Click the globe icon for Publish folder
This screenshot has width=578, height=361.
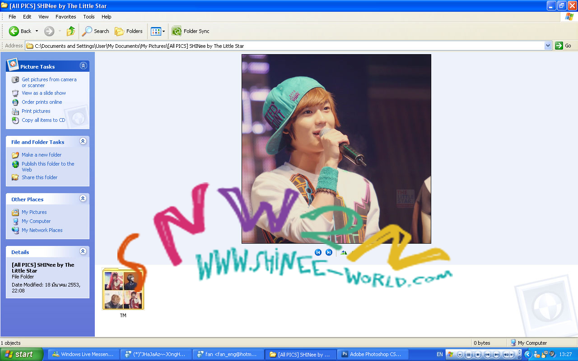(x=15, y=164)
